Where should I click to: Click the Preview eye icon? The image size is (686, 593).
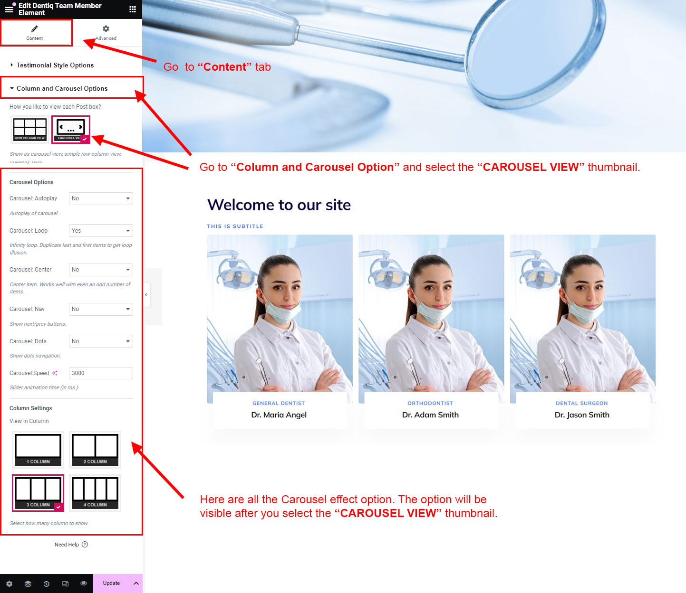84,584
